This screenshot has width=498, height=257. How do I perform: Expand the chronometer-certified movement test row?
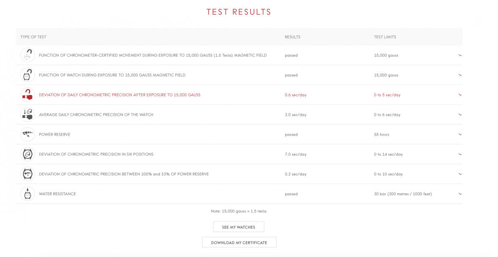[460, 55]
